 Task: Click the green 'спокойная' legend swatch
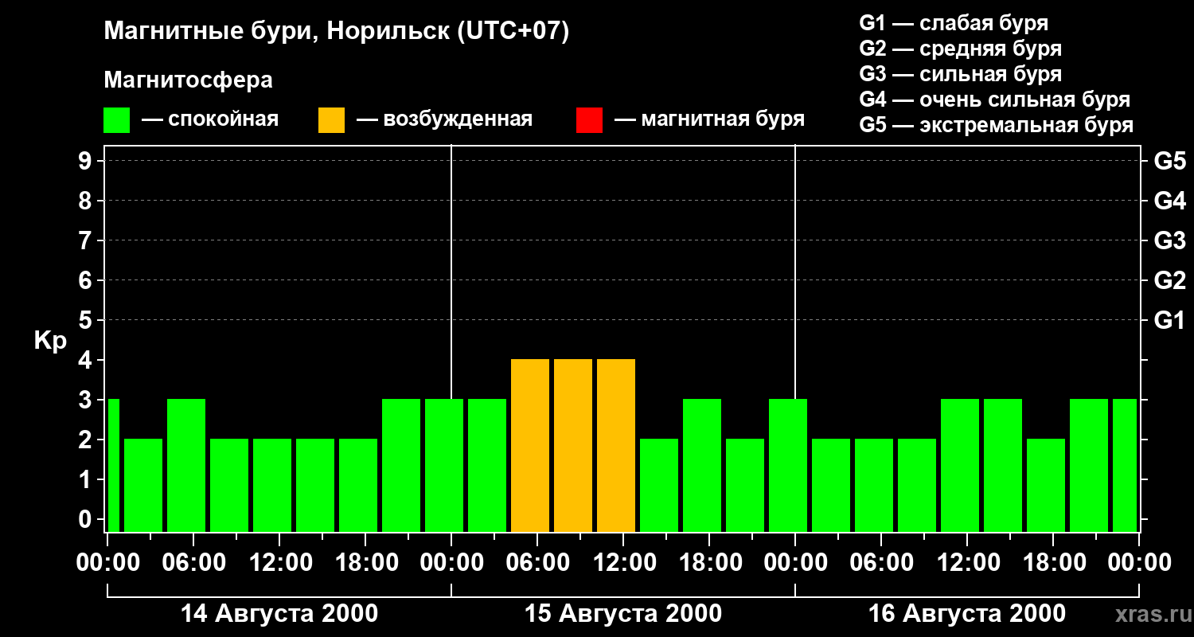click(x=117, y=119)
